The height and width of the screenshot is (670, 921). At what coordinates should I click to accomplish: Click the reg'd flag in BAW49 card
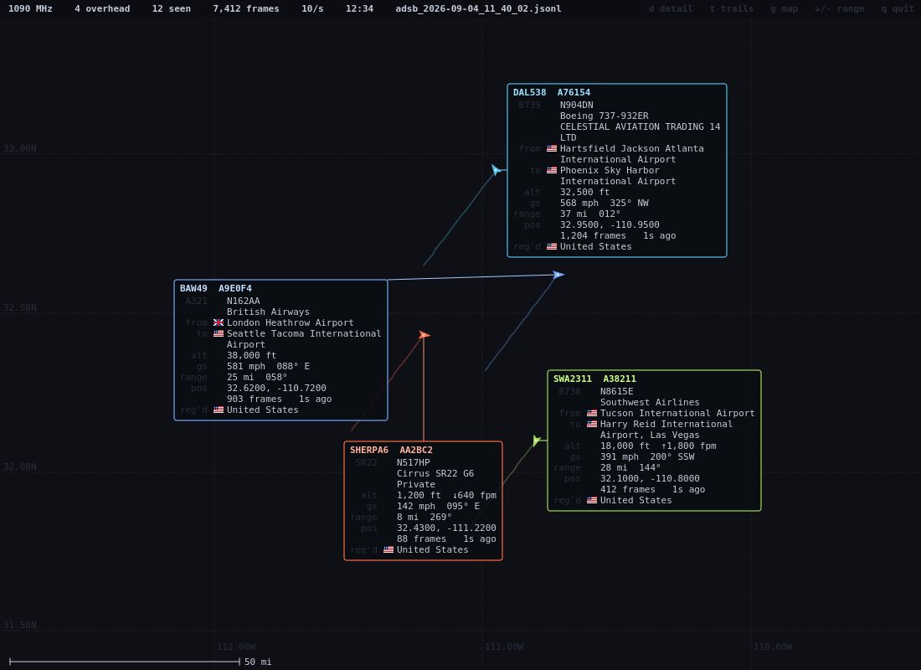click(219, 410)
